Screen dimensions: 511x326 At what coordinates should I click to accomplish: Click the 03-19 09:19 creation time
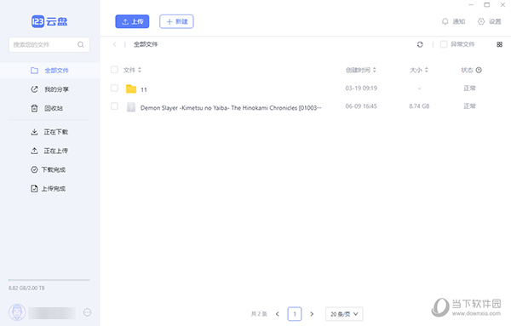pyautogui.click(x=361, y=89)
